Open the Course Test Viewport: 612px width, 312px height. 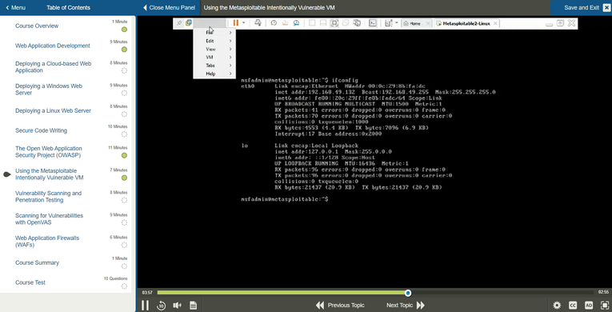[x=30, y=282]
